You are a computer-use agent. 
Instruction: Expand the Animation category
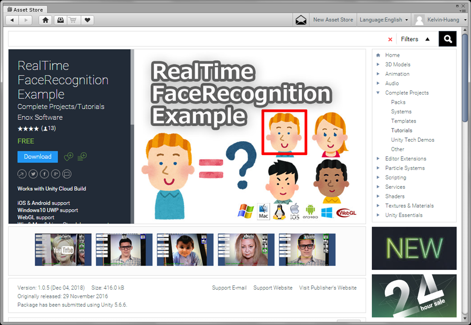378,74
